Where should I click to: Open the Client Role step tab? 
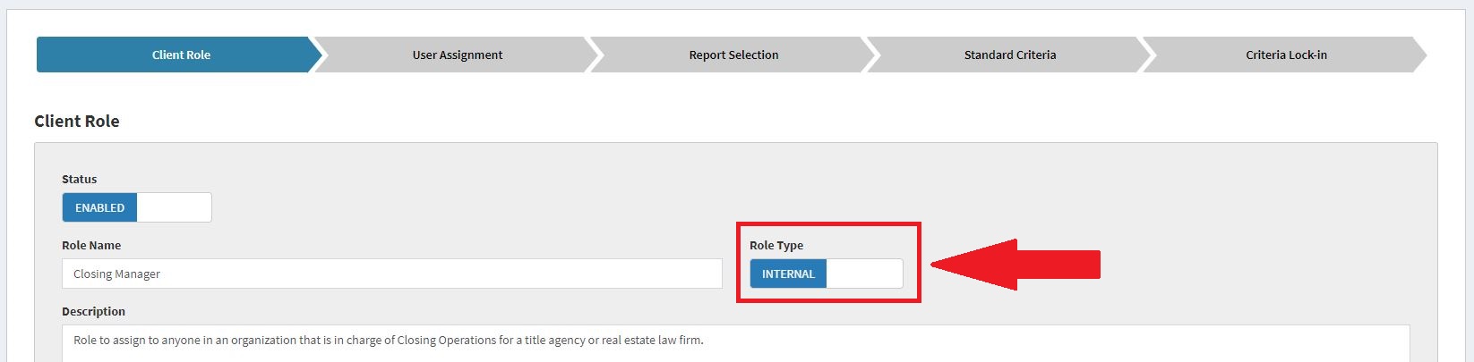pyautogui.click(x=181, y=55)
